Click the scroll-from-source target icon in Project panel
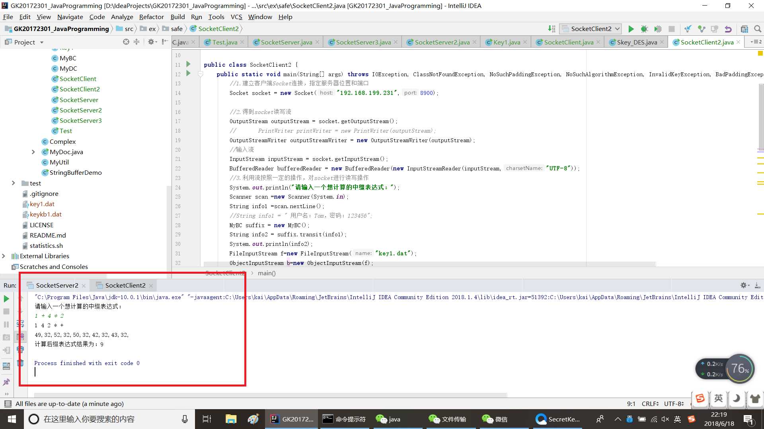The height and width of the screenshot is (429, 764). pos(126,42)
